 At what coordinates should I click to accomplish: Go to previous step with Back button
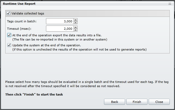click(x=115, y=102)
